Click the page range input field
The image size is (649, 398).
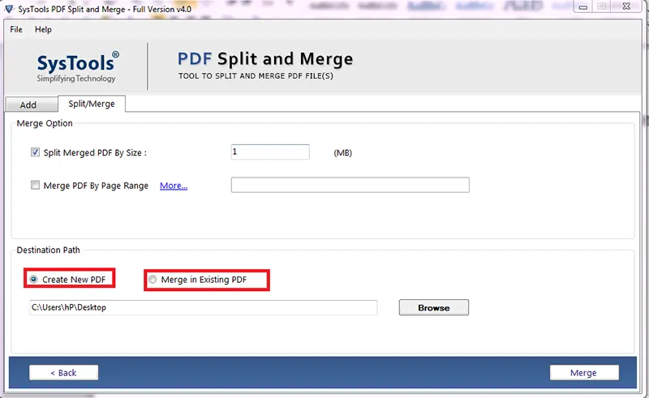pos(350,185)
